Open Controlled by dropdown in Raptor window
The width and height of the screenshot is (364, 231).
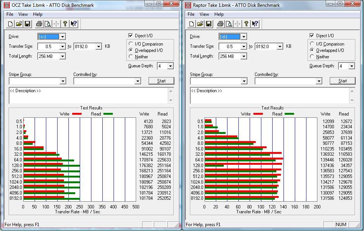319,81
